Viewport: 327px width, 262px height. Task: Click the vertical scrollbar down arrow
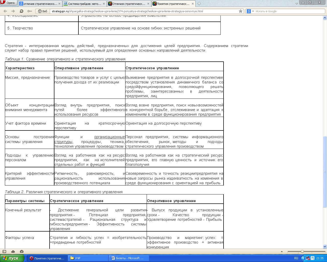pos(325,247)
